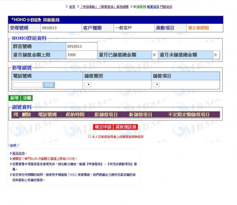
Task: Open the 儲值類別 dropdown
Action: (x=88, y=84)
